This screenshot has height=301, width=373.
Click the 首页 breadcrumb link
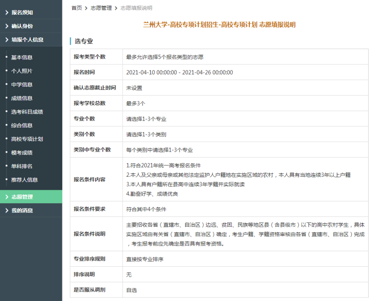click(77, 8)
